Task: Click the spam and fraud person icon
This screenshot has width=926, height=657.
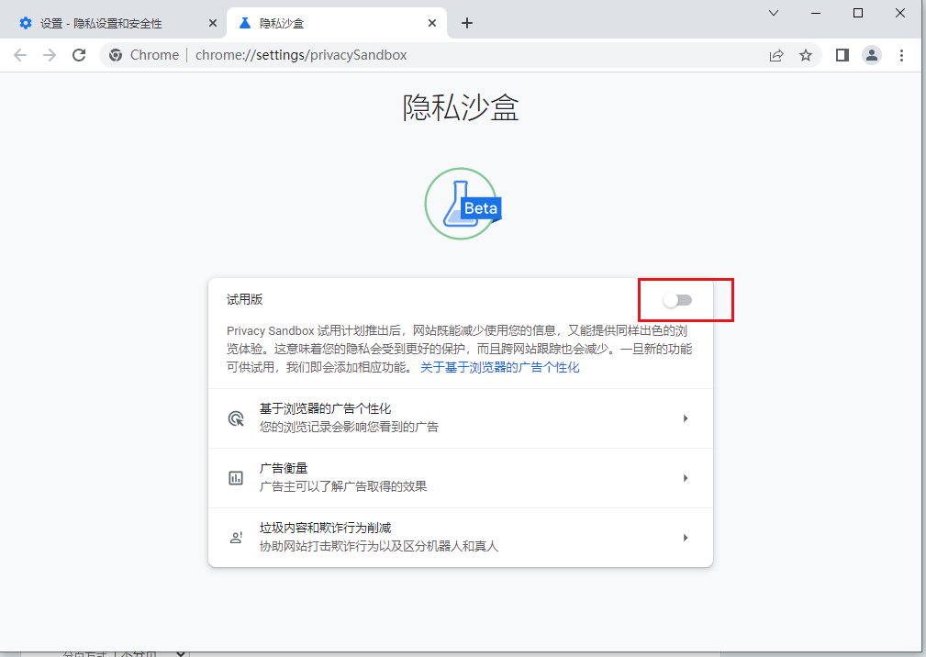Action: (x=236, y=538)
